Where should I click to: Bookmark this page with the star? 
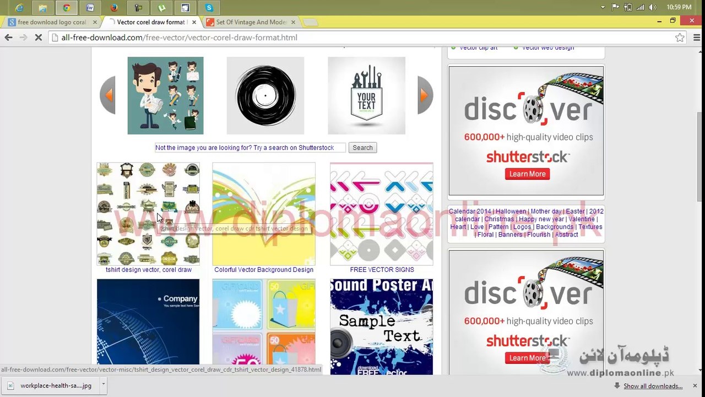pyautogui.click(x=680, y=37)
